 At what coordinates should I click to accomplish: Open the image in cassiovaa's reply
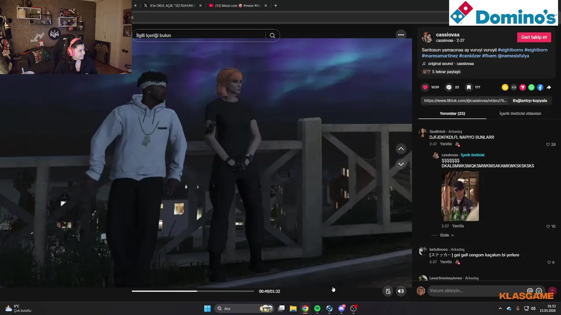point(460,196)
